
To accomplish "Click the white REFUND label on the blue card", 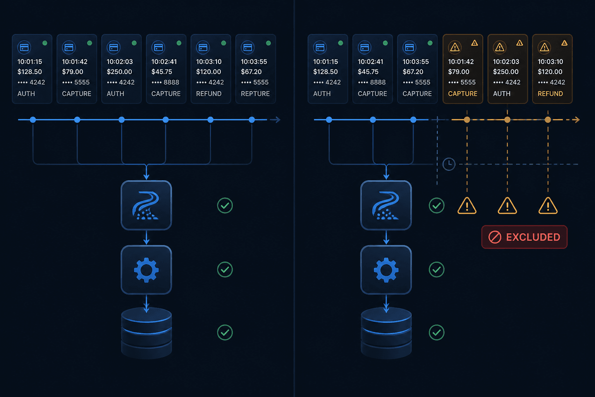I will [209, 94].
